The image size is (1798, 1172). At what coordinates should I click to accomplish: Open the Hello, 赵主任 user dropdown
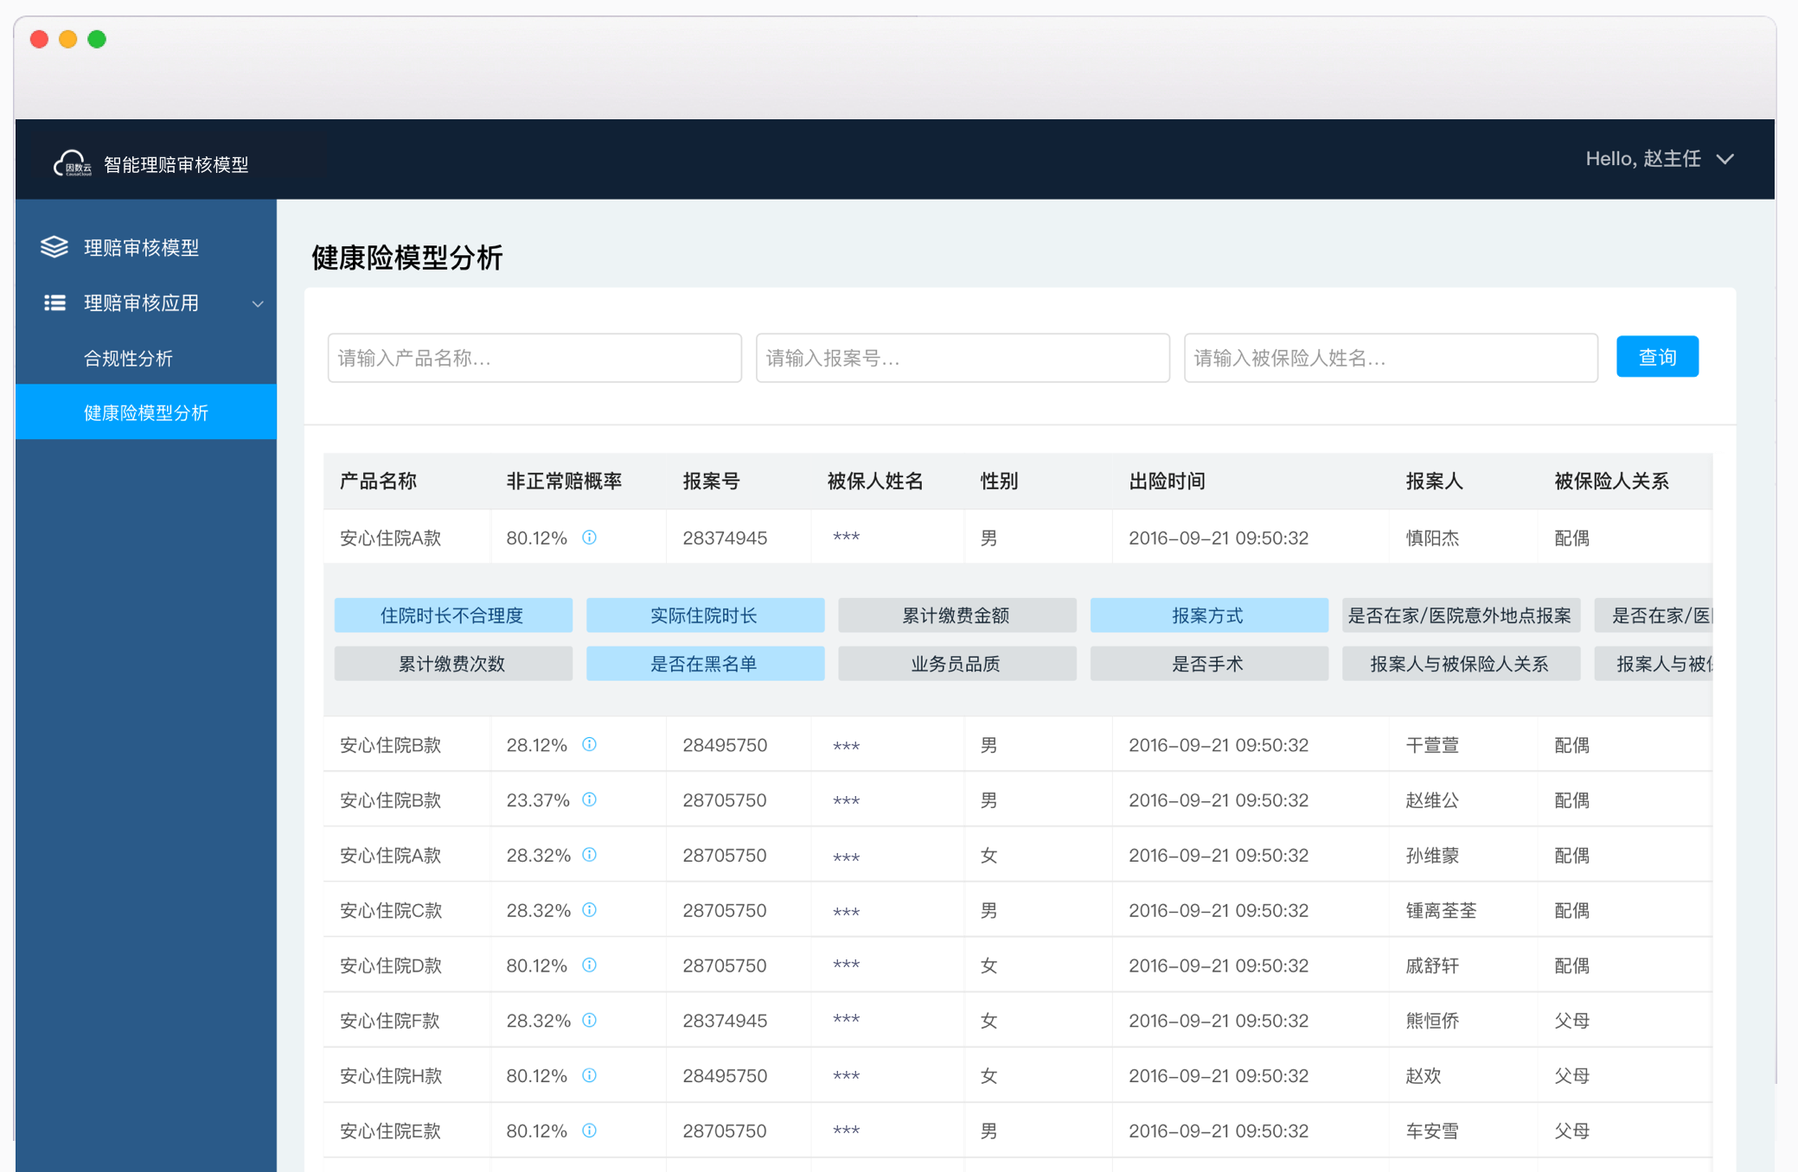point(1658,159)
